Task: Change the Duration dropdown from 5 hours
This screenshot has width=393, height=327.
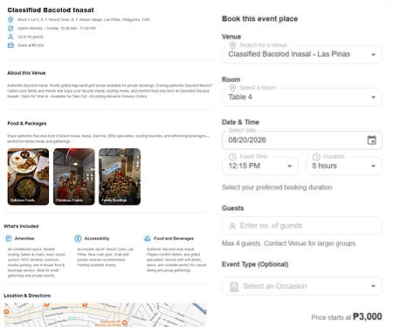Action: pyautogui.click(x=344, y=166)
